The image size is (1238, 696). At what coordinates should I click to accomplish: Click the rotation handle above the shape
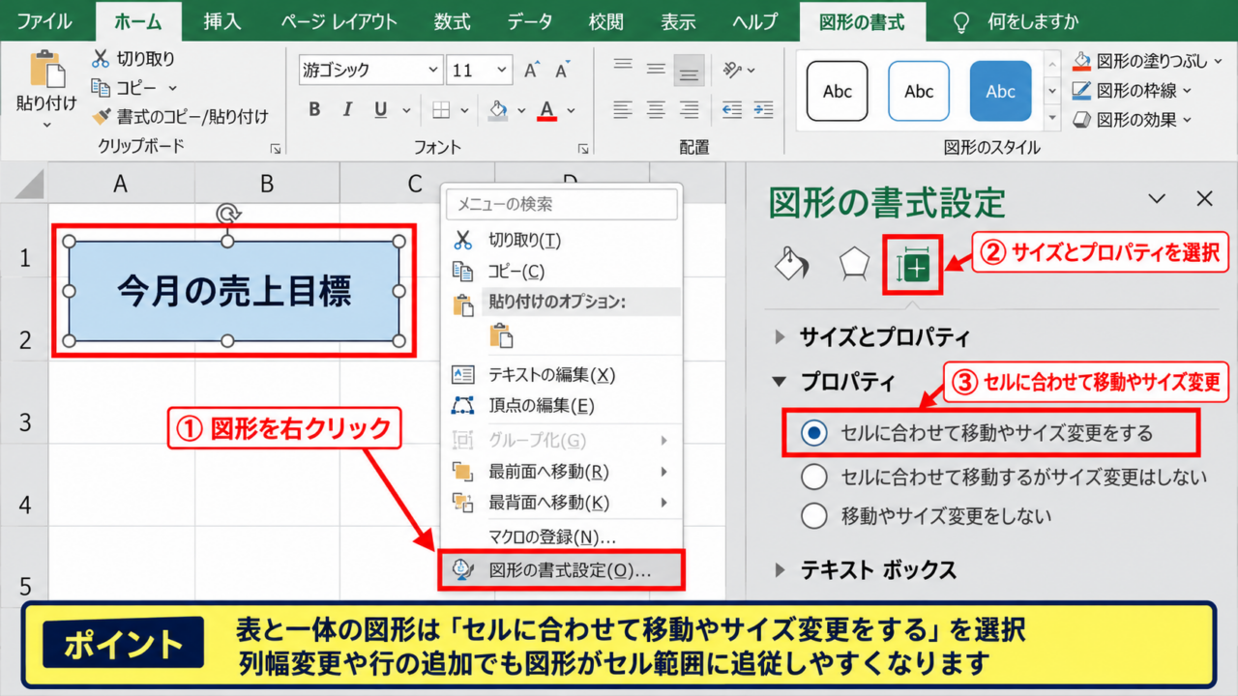click(228, 214)
